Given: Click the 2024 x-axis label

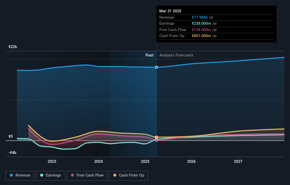Looking at the screenshot, I should point(99,161).
